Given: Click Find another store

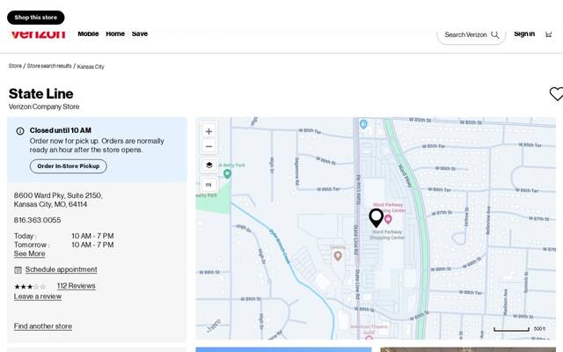Looking at the screenshot, I should pos(43,326).
